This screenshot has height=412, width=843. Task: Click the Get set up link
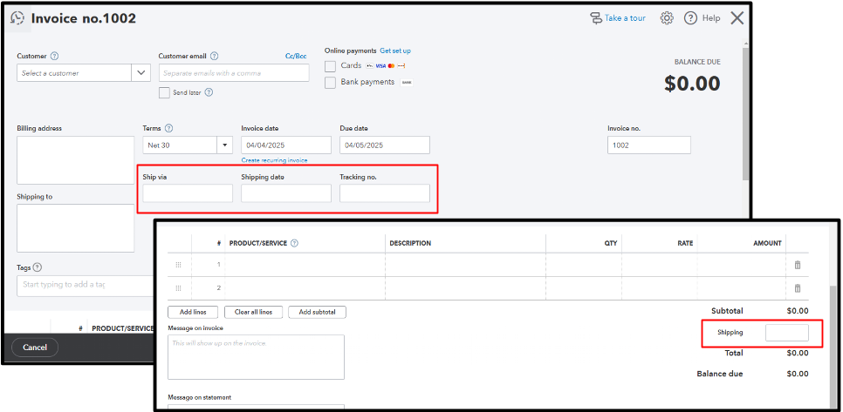(395, 51)
